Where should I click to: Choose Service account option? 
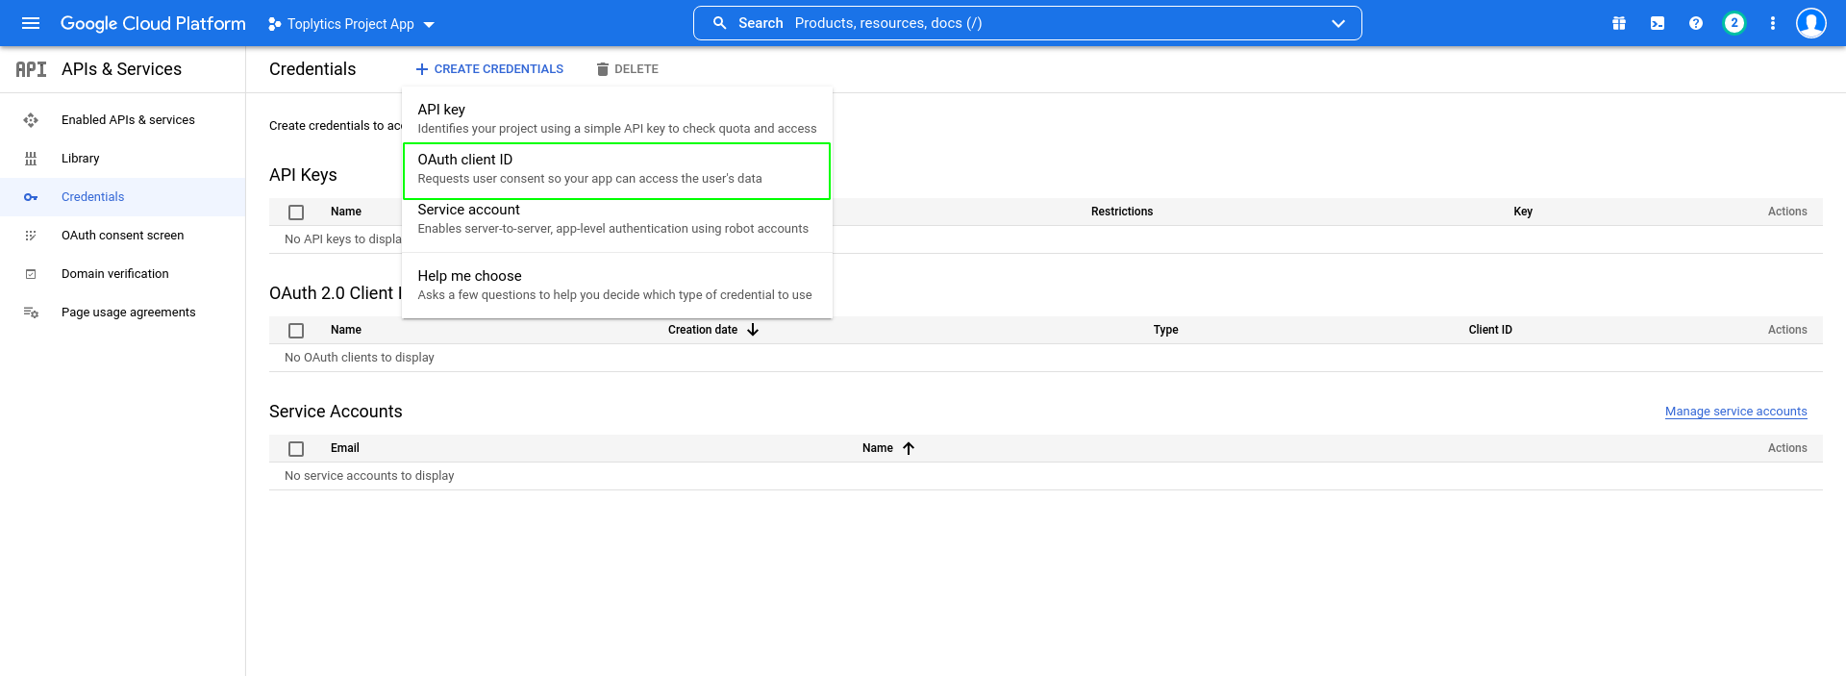(617, 219)
